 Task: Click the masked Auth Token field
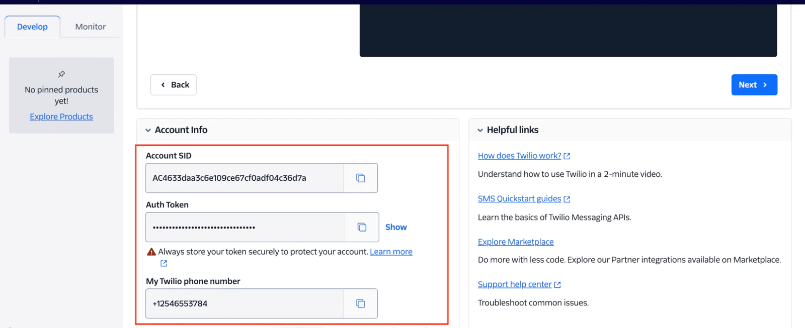tap(246, 227)
